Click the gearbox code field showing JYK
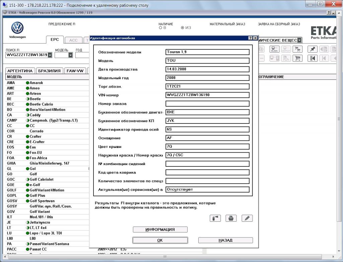The image size is (343, 262). point(207,121)
